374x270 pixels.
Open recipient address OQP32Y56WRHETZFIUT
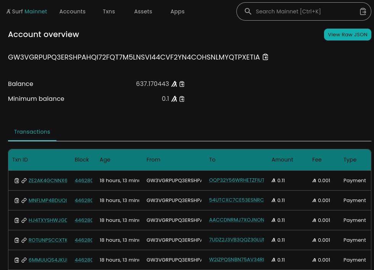[236, 180]
